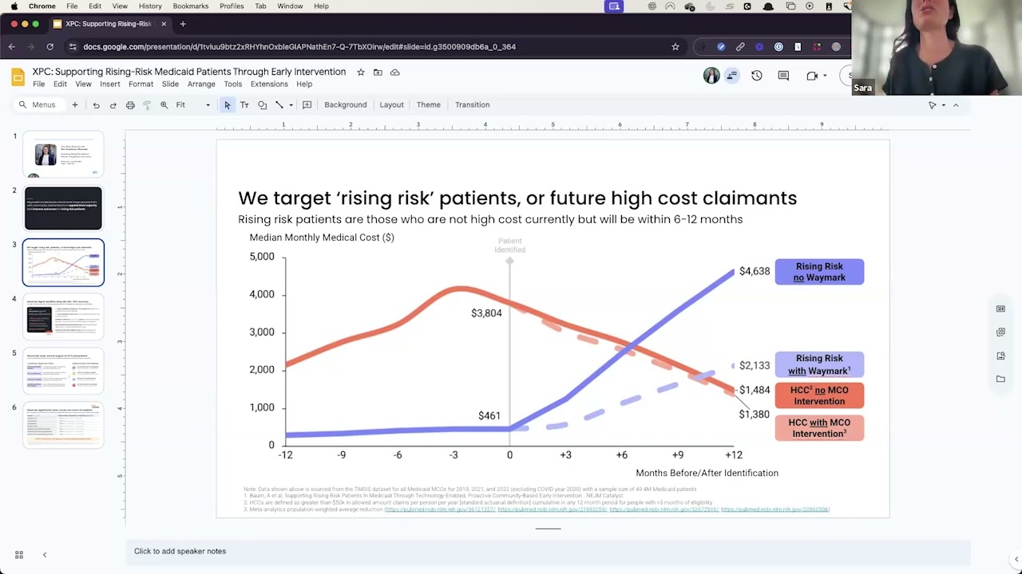Viewport: 1022px width, 574px height.
Task: Click the Print icon in toolbar
Action: point(130,105)
